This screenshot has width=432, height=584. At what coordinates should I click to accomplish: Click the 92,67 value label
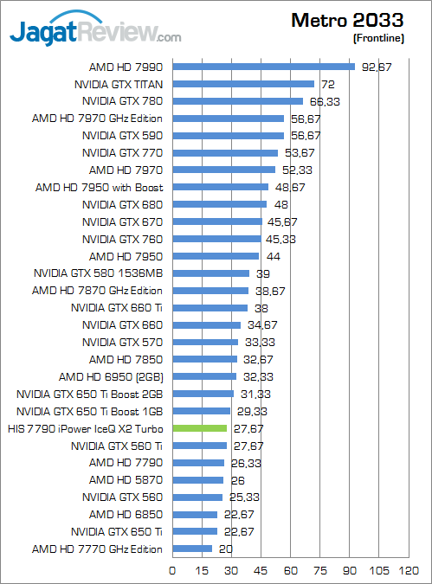[377, 67]
